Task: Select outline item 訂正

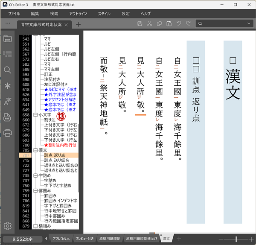Action: pyautogui.click(x=48, y=74)
